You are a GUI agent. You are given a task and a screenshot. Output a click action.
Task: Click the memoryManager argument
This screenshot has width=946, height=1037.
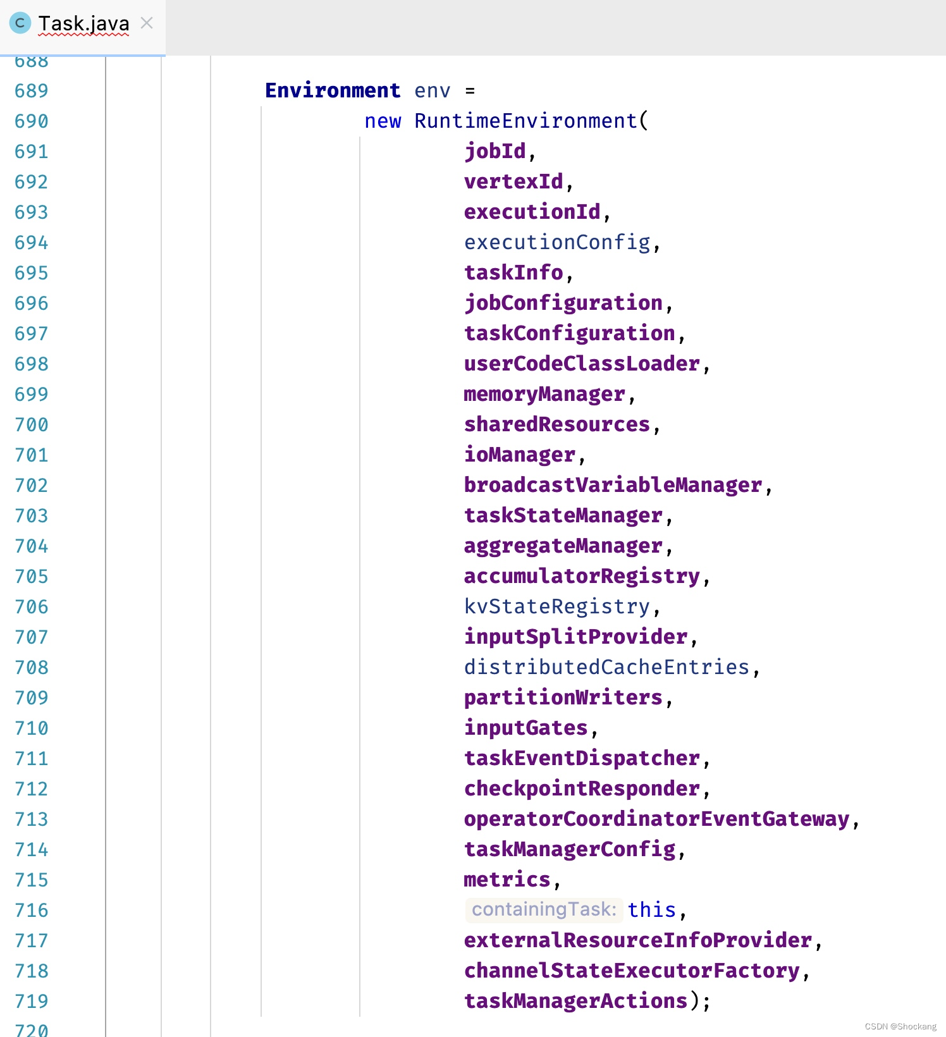[x=545, y=395]
